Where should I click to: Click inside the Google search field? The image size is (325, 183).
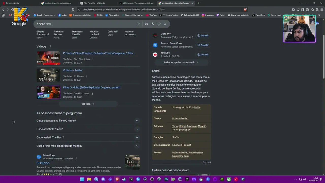(86, 24)
